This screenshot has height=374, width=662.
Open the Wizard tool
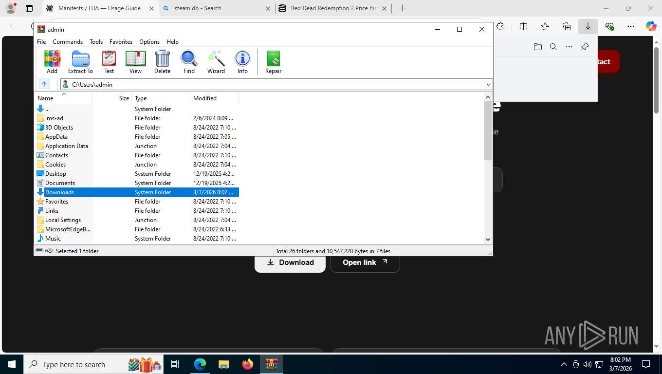pos(216,62)
